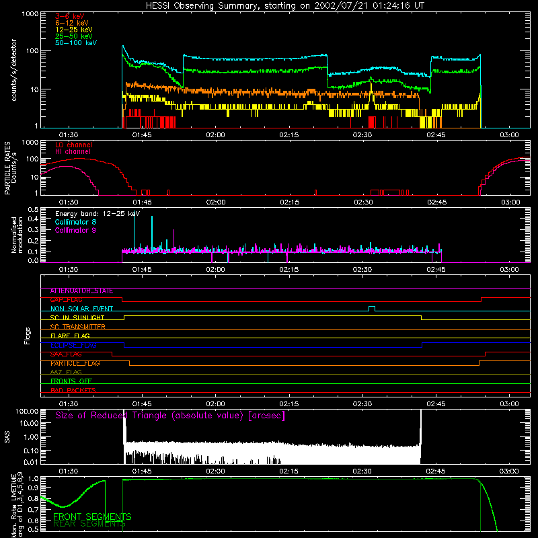Click the ECLIPSE_FLAG label
538x538 pixels.
[x=73, y=345]
